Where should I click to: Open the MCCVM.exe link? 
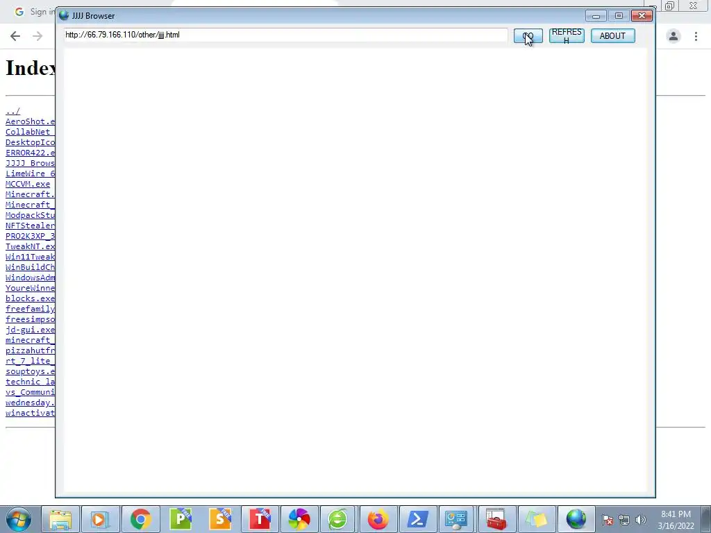point(28,184)
